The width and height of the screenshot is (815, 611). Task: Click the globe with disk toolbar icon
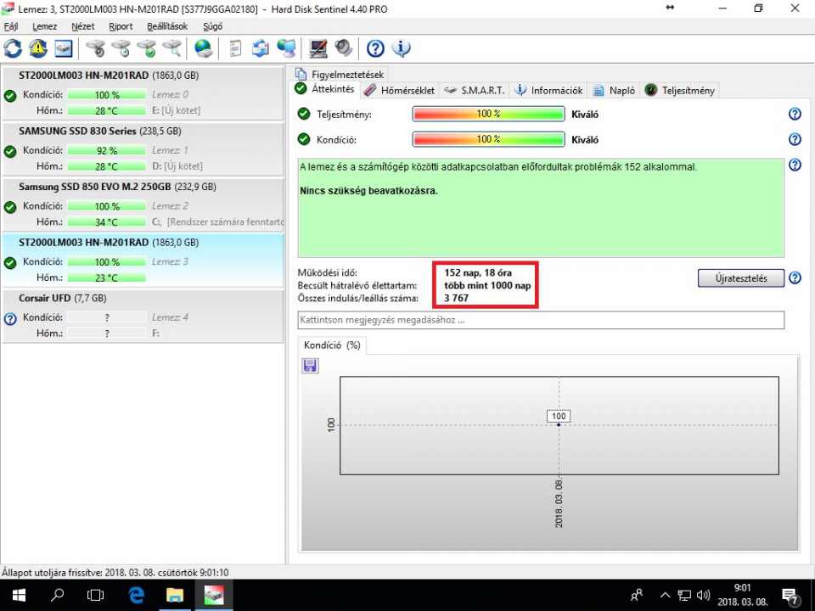point(203,48)
